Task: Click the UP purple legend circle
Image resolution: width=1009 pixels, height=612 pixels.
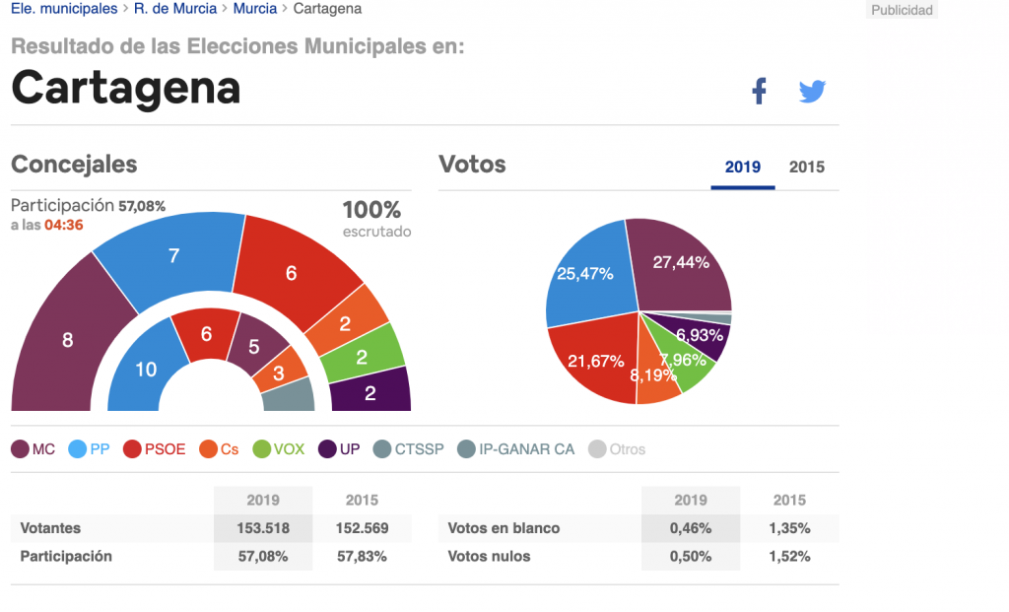Action: [327, 449]
